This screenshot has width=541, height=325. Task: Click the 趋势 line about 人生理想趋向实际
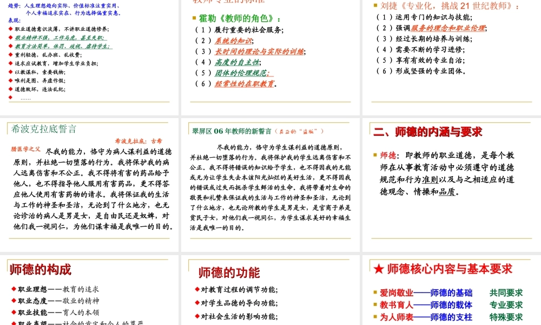click(64, 6)
